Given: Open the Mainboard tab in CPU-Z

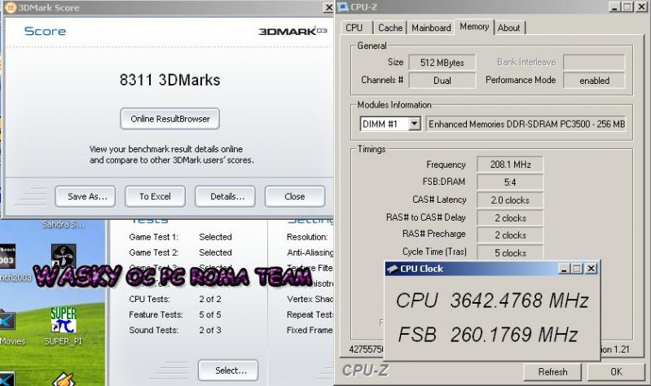Looking at the screenshot, I should (x=431, y=28).
